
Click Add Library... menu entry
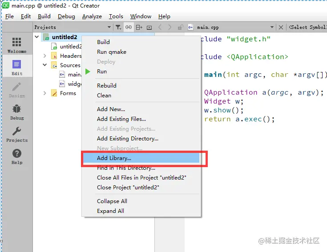141,158
